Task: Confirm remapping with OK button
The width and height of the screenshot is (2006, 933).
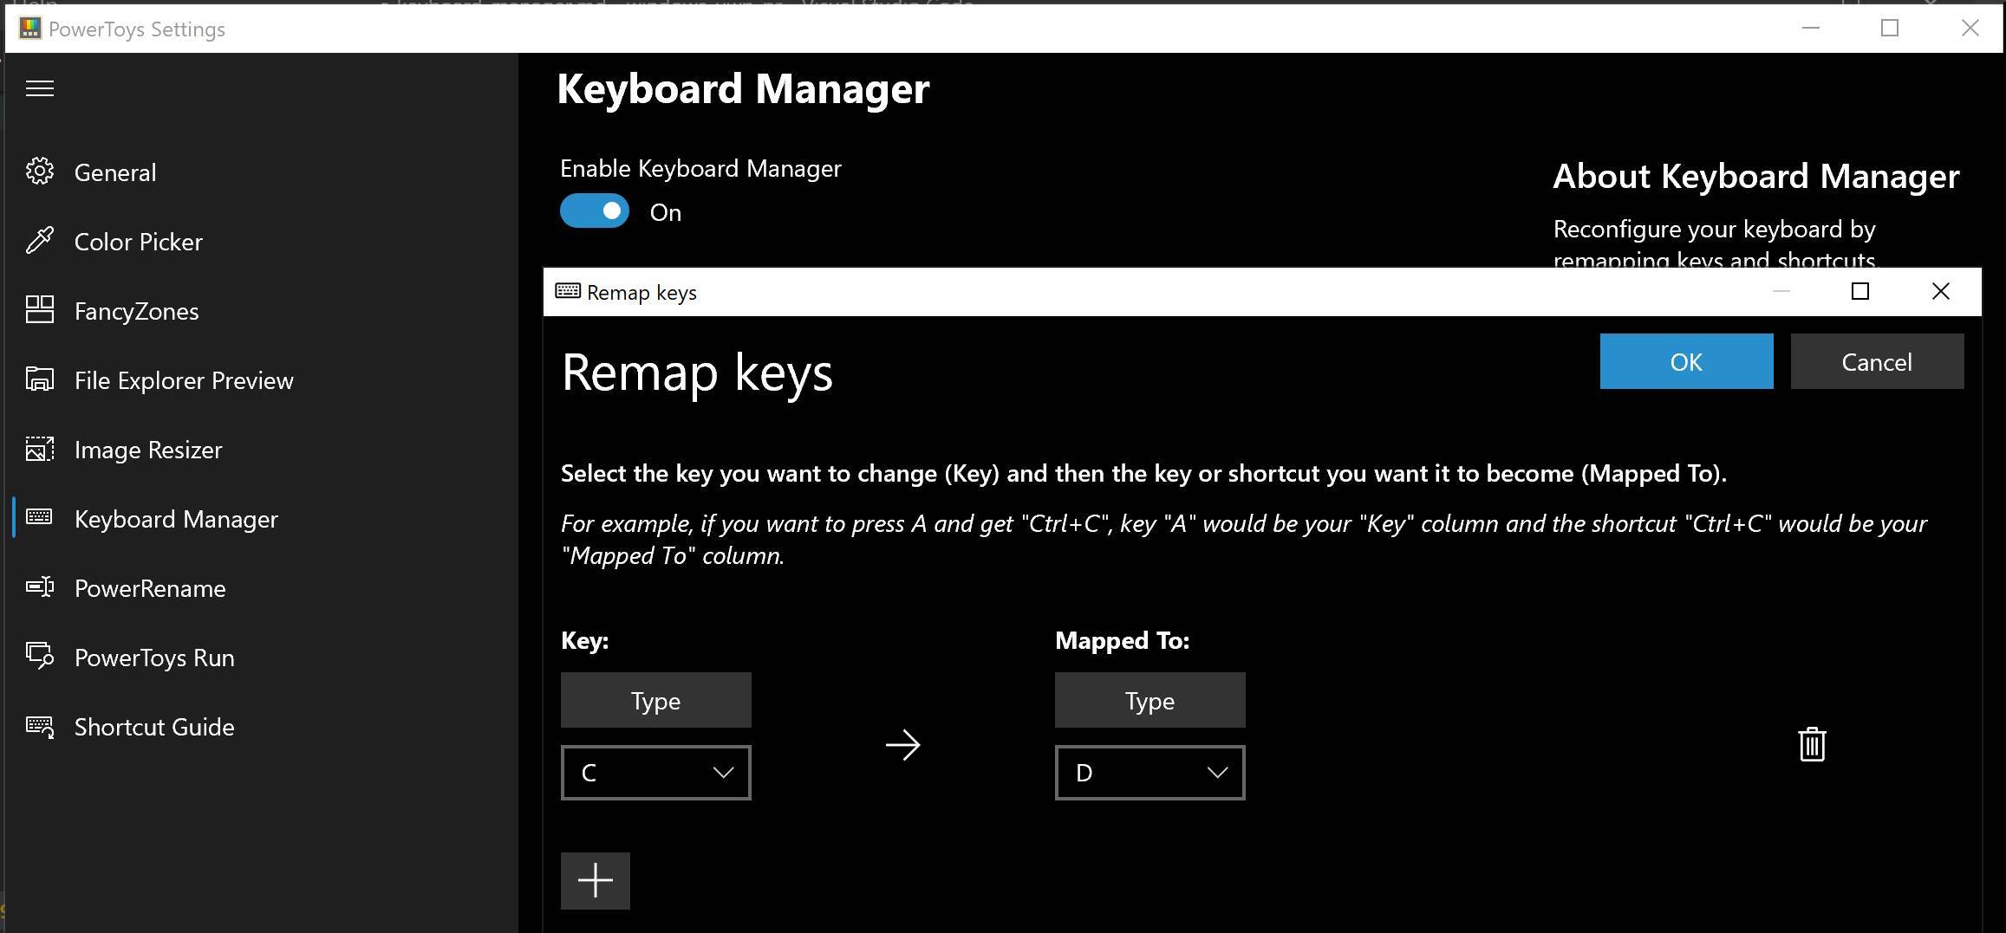Action: tap(1686, 361)
